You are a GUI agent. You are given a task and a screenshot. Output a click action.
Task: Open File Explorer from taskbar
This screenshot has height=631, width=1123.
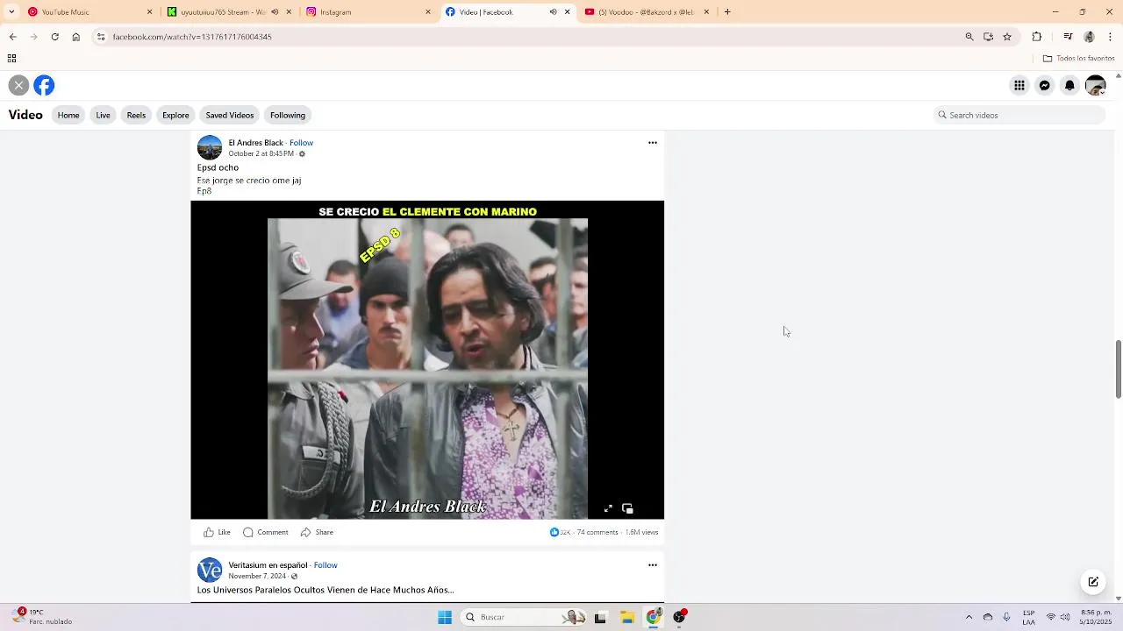(x=627, y=617)
